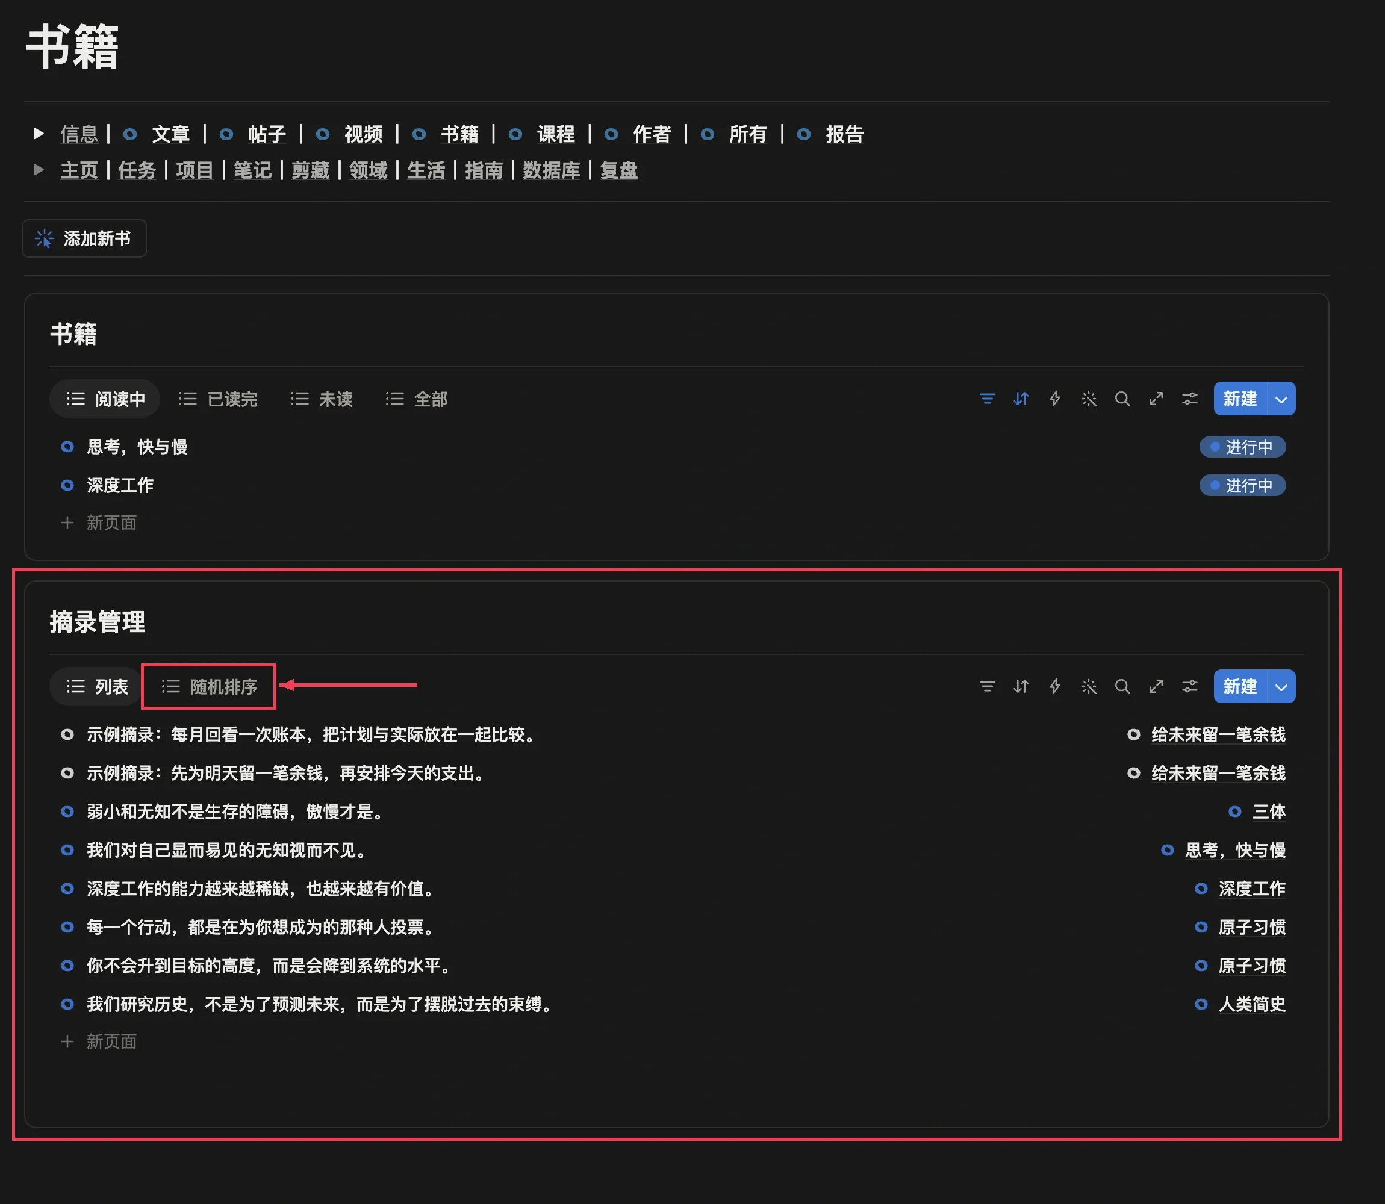
Task: Expand the toggle triangle before 主页
Action: tap(39, 170)
